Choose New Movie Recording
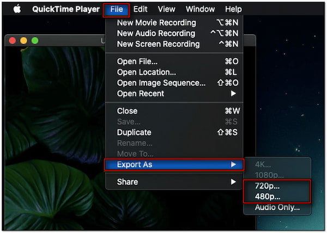The height and width of the screenshot is (233, 327). click(x=174, y=23)
